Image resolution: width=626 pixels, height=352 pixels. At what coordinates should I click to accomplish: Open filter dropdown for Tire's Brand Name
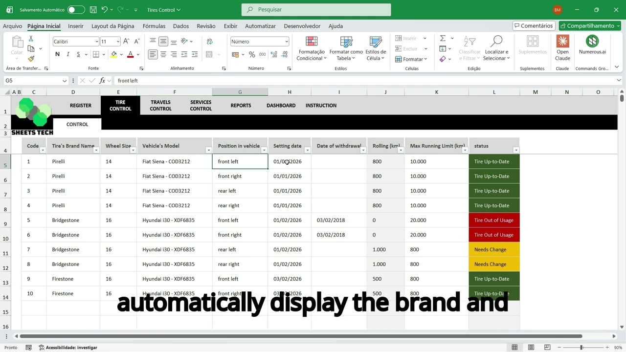coord(96,150)
